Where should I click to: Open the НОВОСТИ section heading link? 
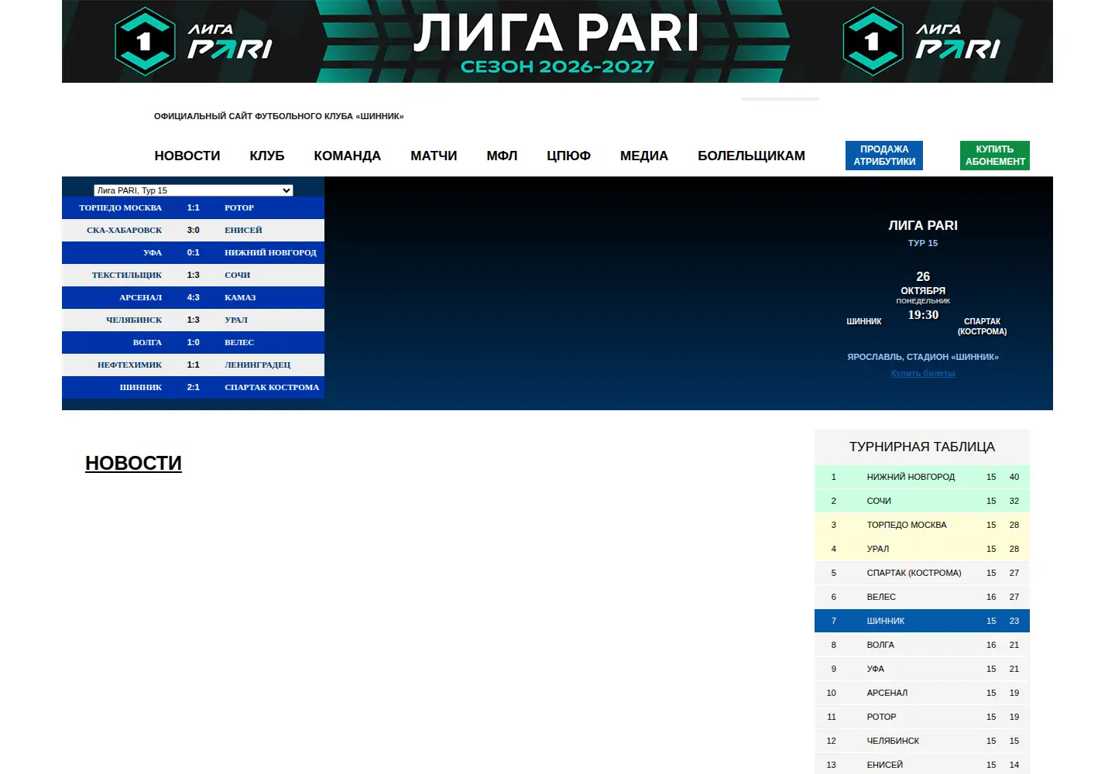[x=133, y=463]
